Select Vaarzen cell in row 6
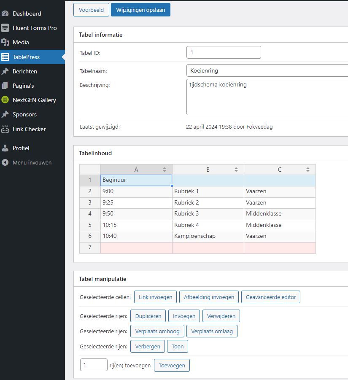 280,236
